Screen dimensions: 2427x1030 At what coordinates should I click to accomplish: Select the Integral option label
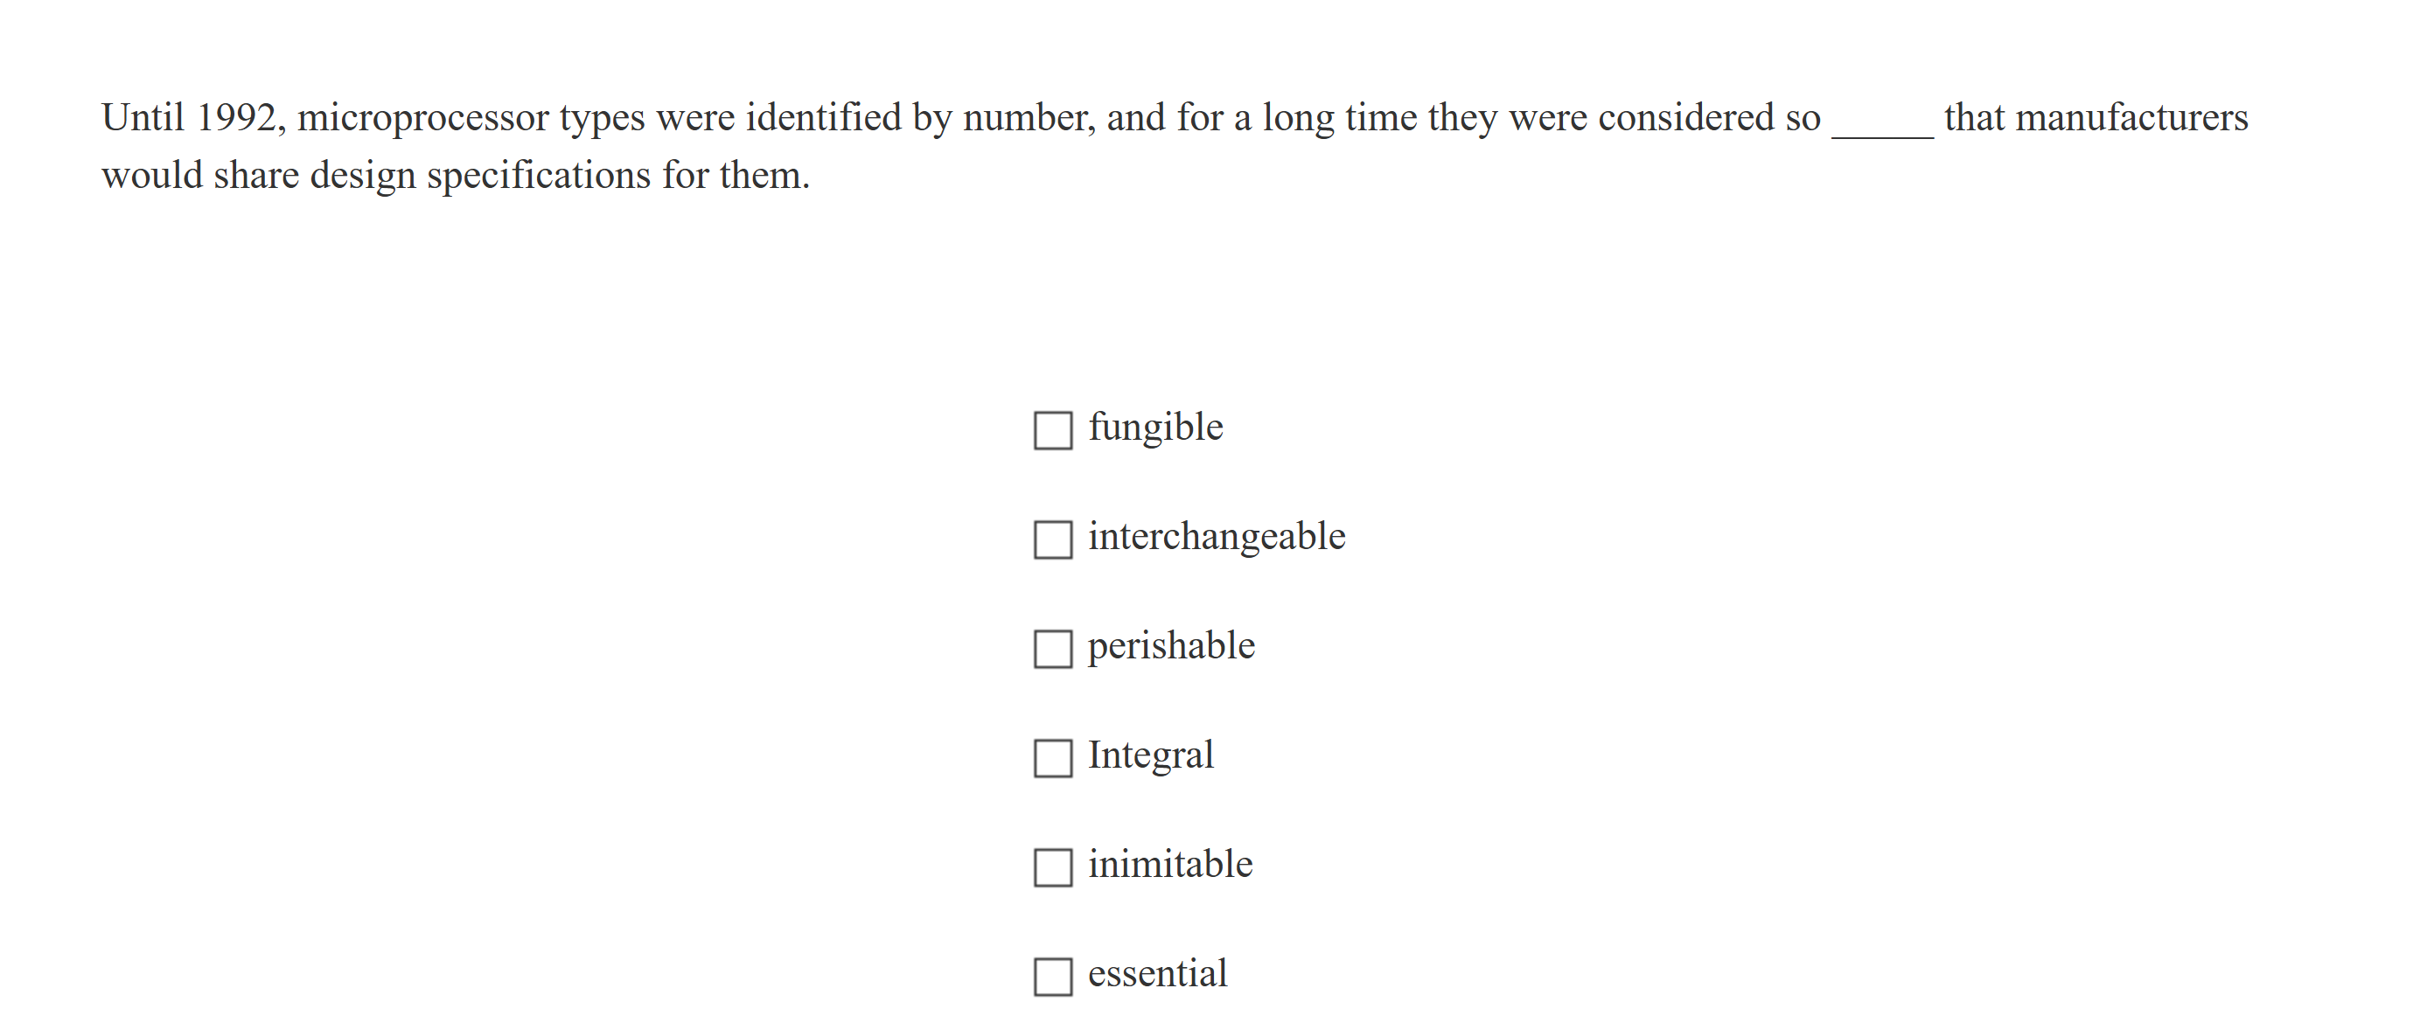(1150, 755)
